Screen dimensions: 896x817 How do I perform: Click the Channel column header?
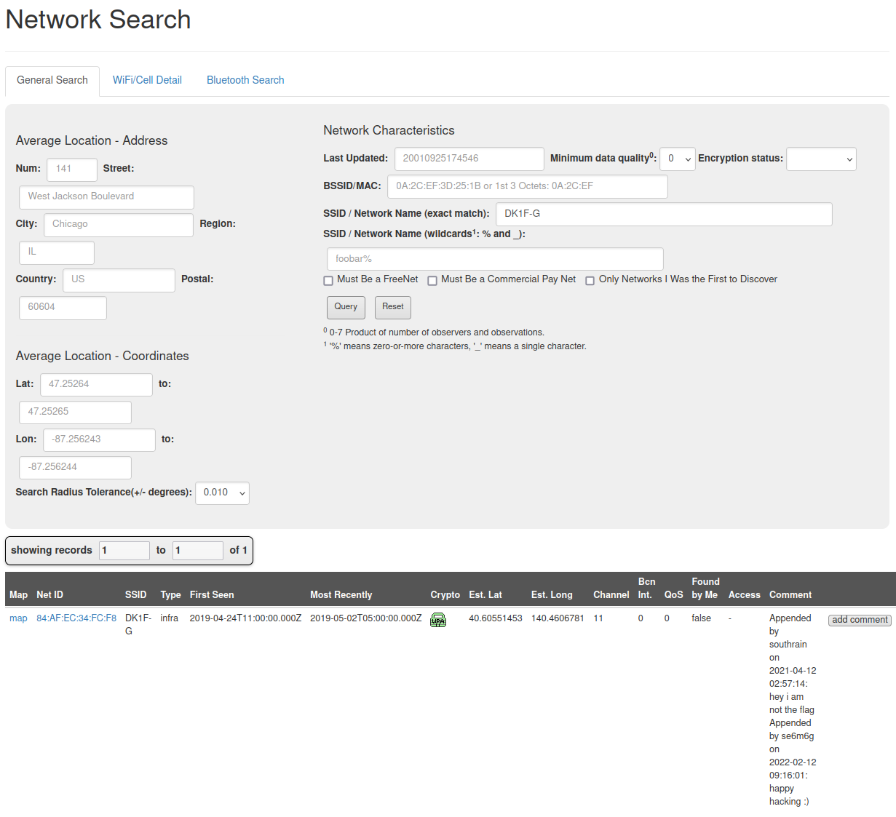point(611,595)
